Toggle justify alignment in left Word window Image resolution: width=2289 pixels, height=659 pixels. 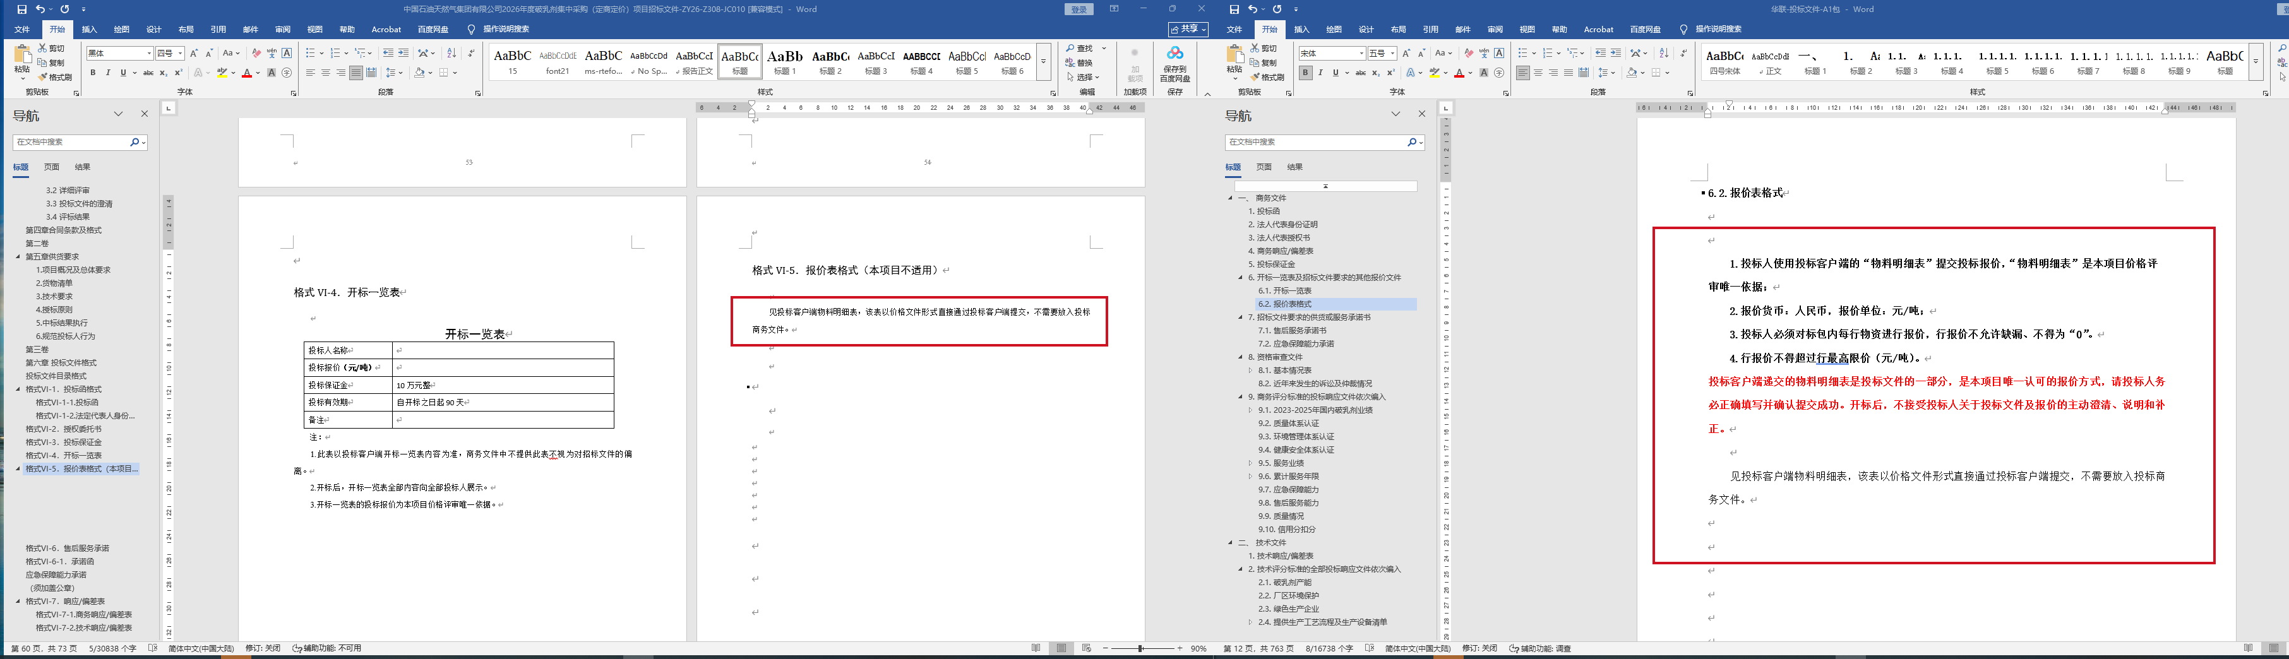[356, 73]
